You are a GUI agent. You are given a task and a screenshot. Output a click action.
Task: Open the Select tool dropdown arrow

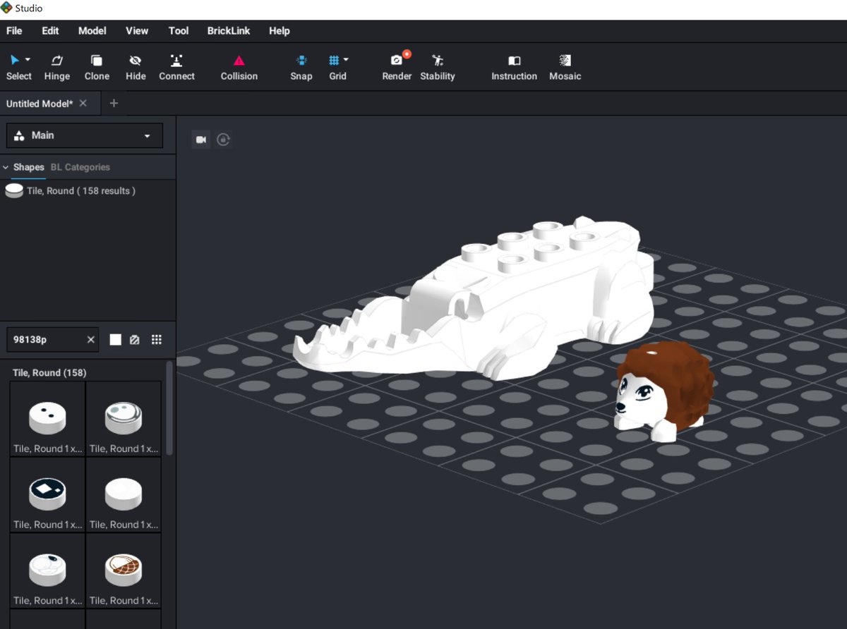[x=28, y=60]
